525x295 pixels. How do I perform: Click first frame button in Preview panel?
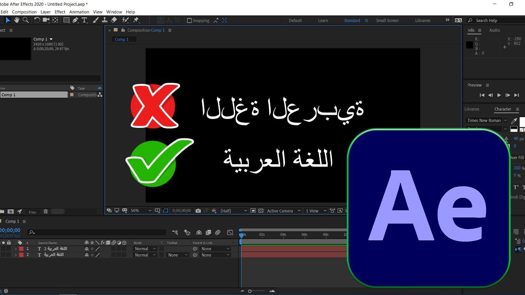[482, 95]
